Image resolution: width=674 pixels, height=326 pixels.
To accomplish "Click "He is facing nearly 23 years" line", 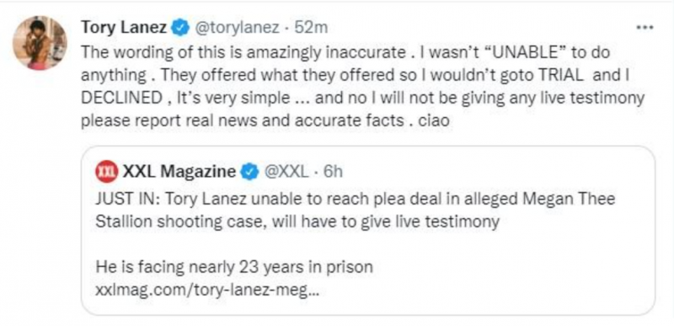I will (234, 267).
